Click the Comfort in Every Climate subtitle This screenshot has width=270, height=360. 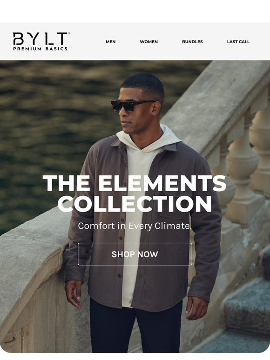coord(135,226)
